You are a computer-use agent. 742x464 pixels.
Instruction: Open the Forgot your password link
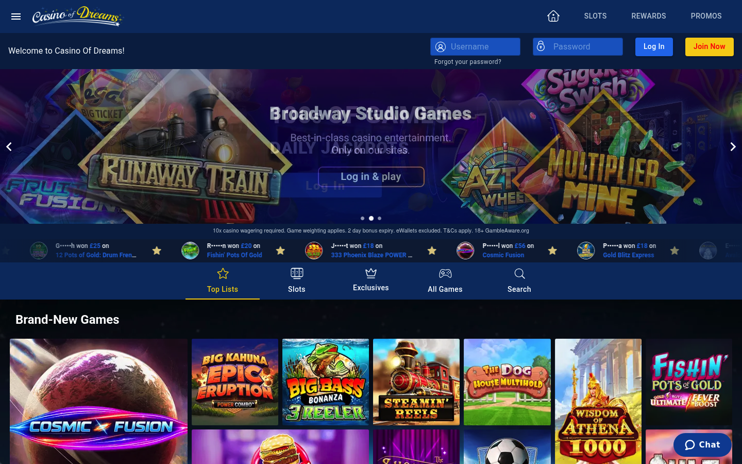click(x=467, y=62)
